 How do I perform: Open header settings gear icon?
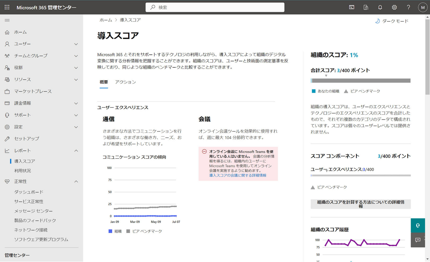point(395,7)
